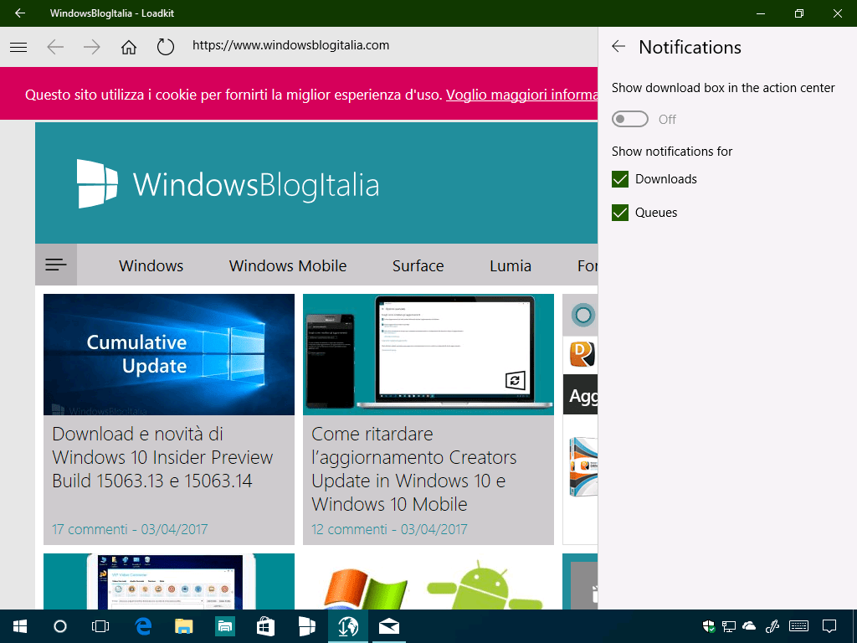Image resolution: width=857 pixels, height=643 pixels.
Task: Click the Android robot article thumbnail
Action: [428, 581]
